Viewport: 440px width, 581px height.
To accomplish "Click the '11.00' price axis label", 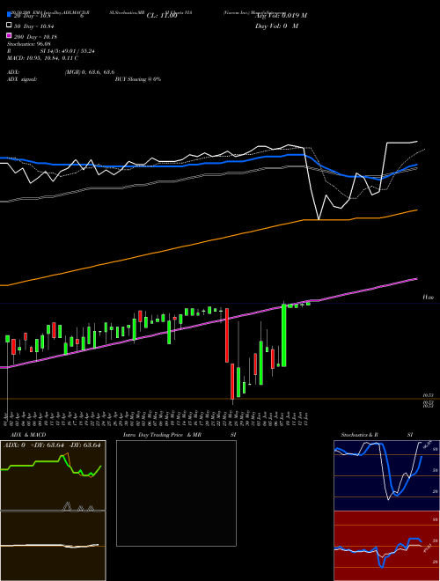I will (429, 298).
